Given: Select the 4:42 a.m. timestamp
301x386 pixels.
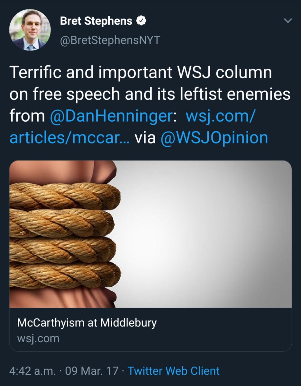Looking at the screenshot, I should pyautogui.click(x=32, y=371).
